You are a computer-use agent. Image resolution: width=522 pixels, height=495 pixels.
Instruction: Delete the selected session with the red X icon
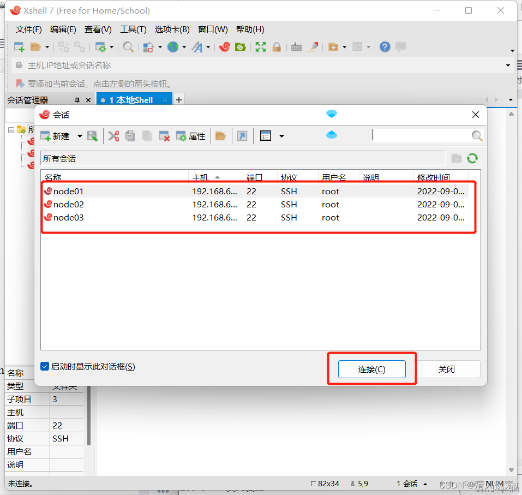tap(165, 135)
